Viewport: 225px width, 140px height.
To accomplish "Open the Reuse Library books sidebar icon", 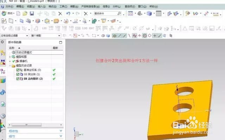I will (3, 80).
